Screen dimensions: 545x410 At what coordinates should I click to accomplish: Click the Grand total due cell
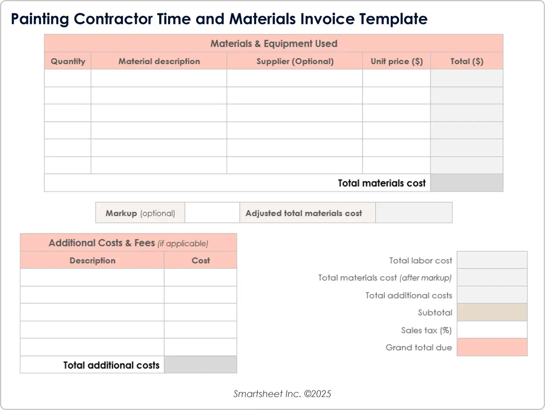(x=492, y=347)
